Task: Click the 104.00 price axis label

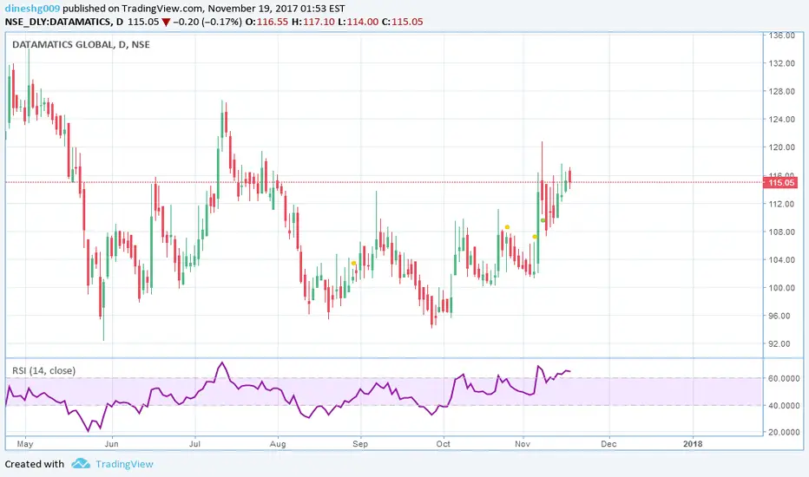Action: 781,260
